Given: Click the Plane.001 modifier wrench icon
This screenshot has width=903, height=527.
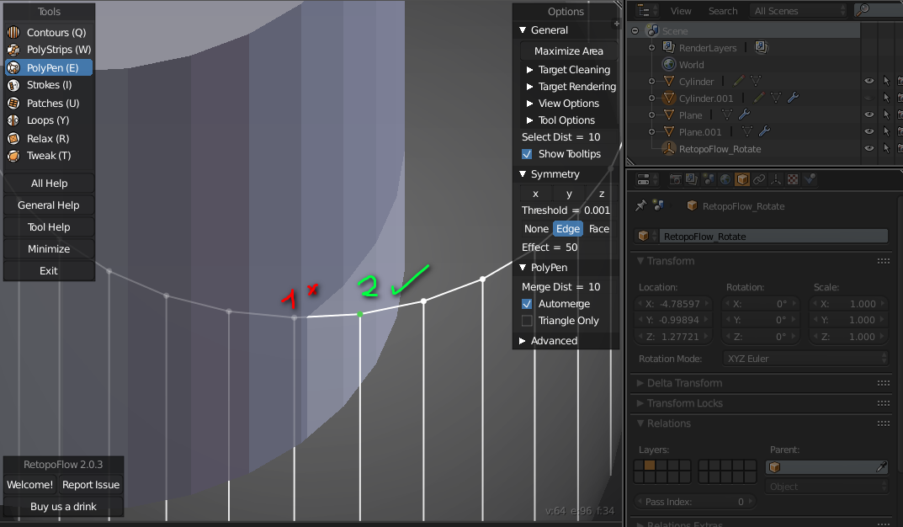Looking at the screenshot, I should click(x=764, y=131).
